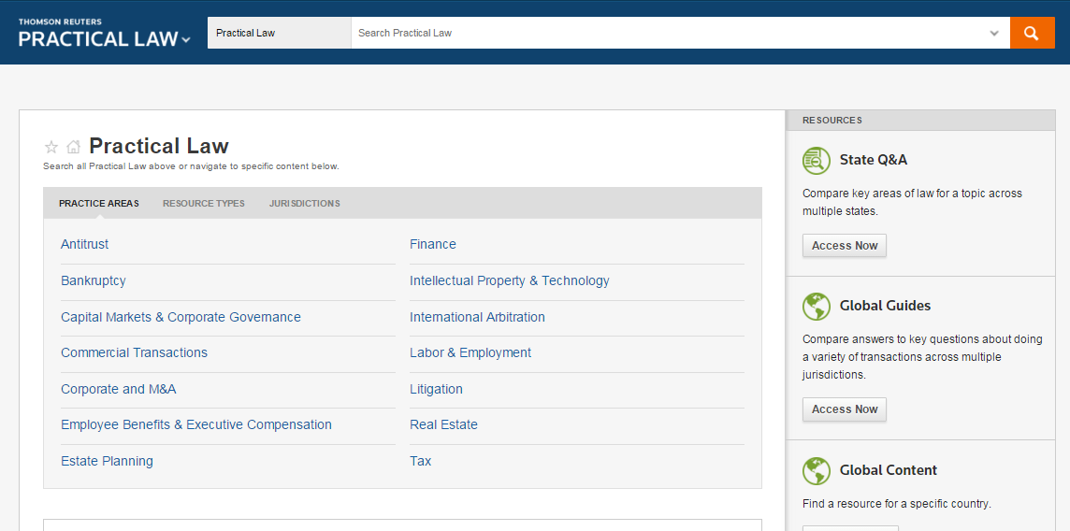Open the Estate Planning practice area
This screenshot has width=1070, height=531.
click(107, 462)
